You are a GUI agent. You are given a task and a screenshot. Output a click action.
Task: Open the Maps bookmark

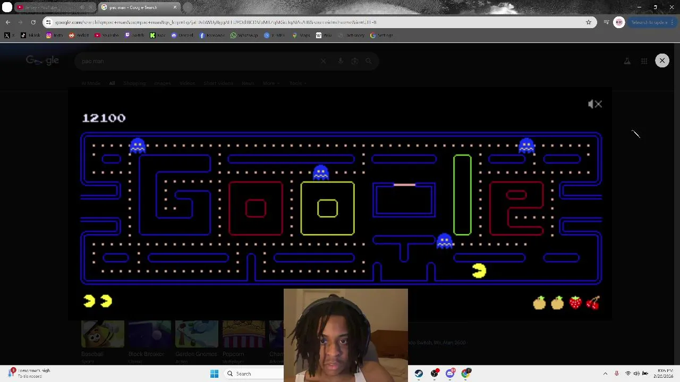click(301, 35)
